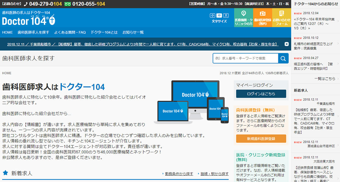Click ログインはこちら button

[x=261, y=94]
